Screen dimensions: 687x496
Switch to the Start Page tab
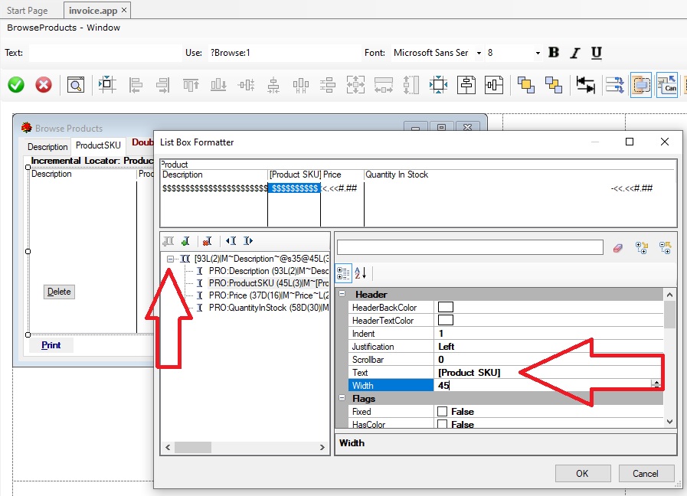click(x=28, y=11)
